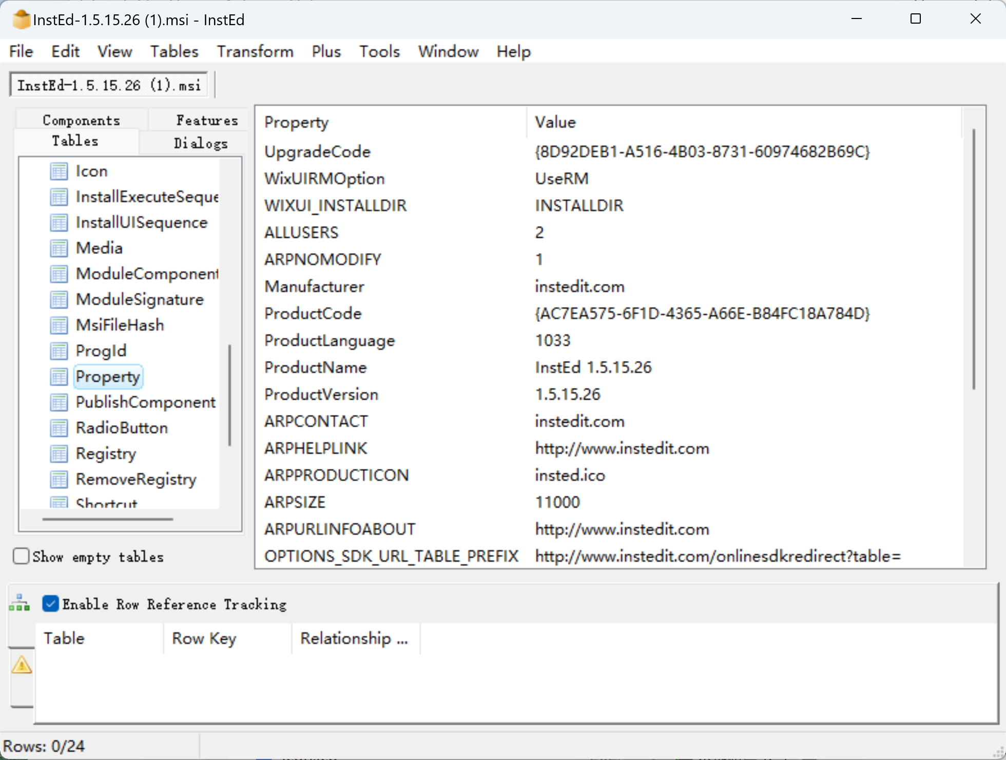Screen dimensions: 1006x760
Task: Select OPTIONS_SDK_URL_TABLE_PREFIX property
Action: (391, 556)
